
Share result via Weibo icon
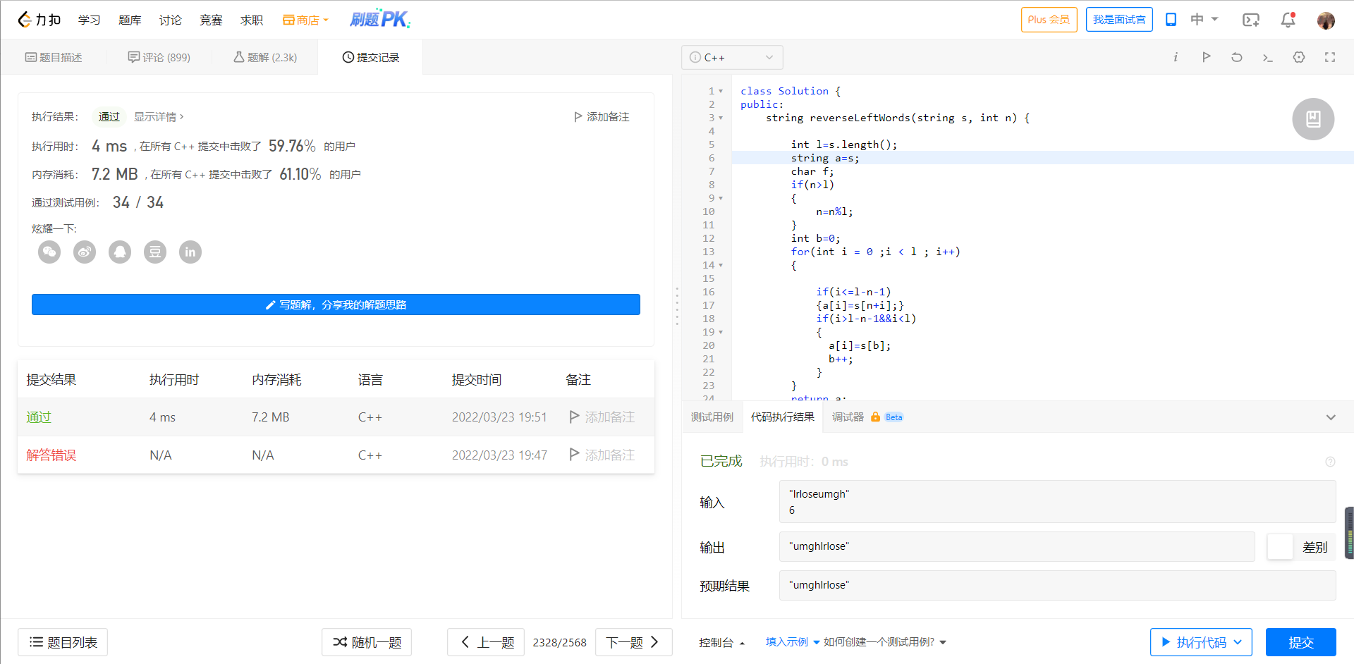pyautogui.click(x=85, y=252)
